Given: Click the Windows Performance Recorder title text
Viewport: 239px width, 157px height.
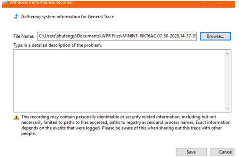Looking at the screenshot, I should click(41, 2).
